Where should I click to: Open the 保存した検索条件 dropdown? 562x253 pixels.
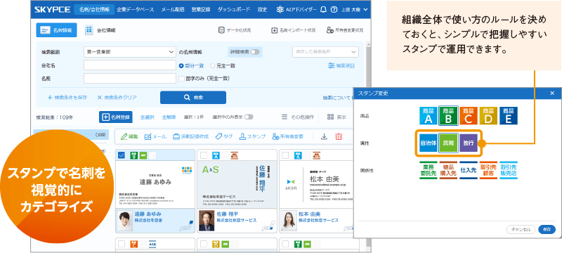325,52
